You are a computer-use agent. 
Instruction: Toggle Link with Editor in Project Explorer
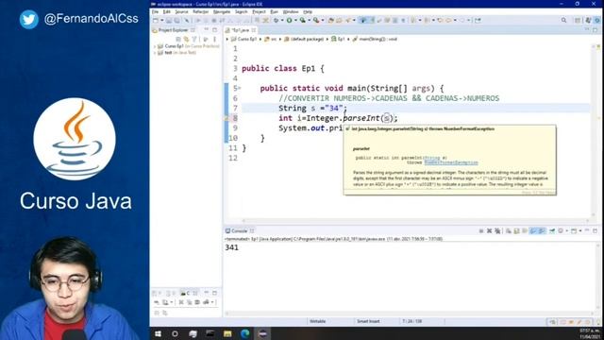[x=186, y=39]
